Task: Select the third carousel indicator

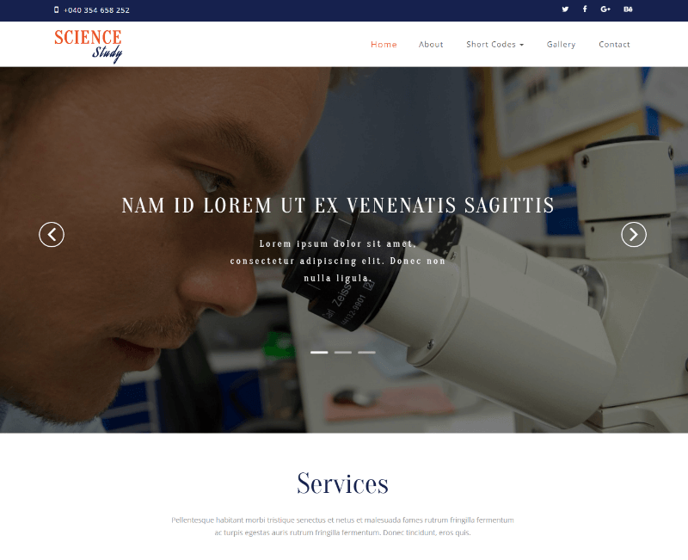Action: pyautogui.click(x=366, y=353)
